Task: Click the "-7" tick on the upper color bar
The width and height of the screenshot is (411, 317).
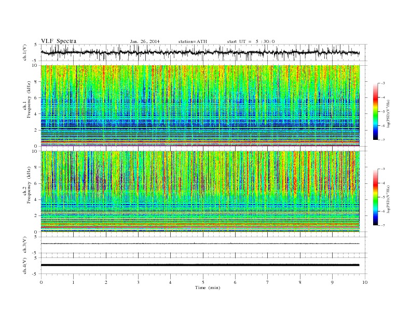Action: click(383, 140)
